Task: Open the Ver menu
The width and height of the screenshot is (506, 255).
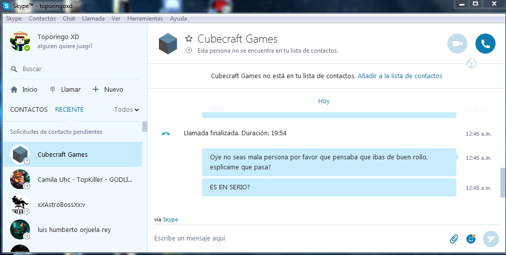Action: 116,19
